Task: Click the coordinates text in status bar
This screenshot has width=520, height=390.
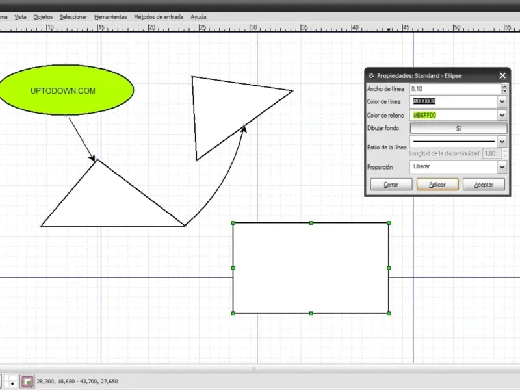Action: (x=77, y=382)
